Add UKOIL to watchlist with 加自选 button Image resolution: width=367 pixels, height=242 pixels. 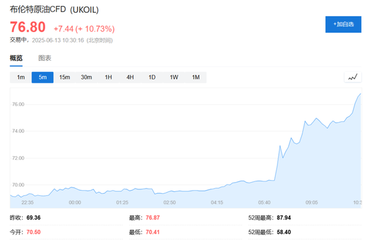(x=343, y=24)
